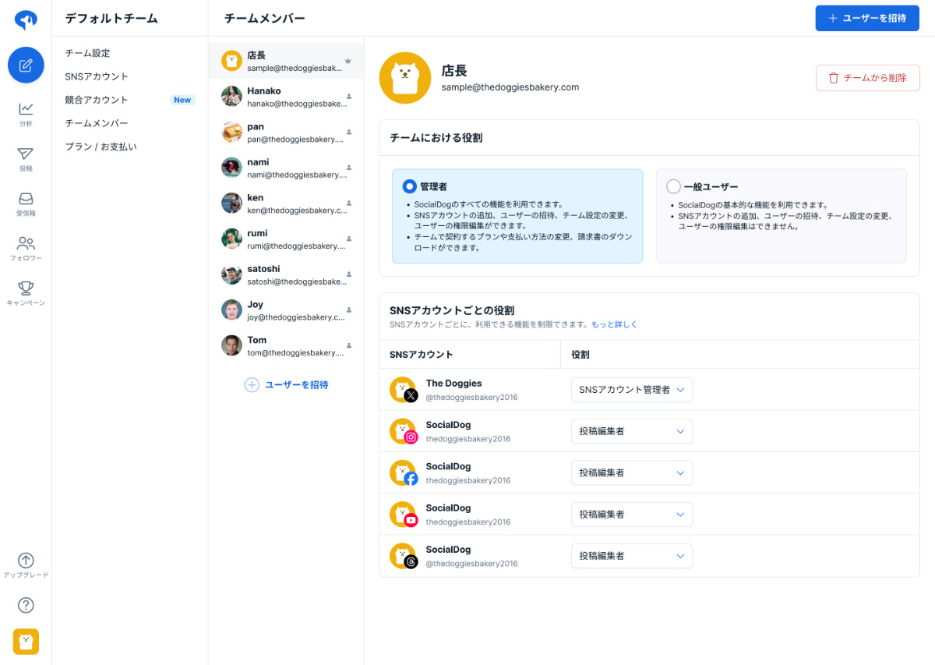The height and width of the screenshot is (665, 935).
Task: Click ユーザーを招待 link below member list
Action: click(x=287, y=384)
